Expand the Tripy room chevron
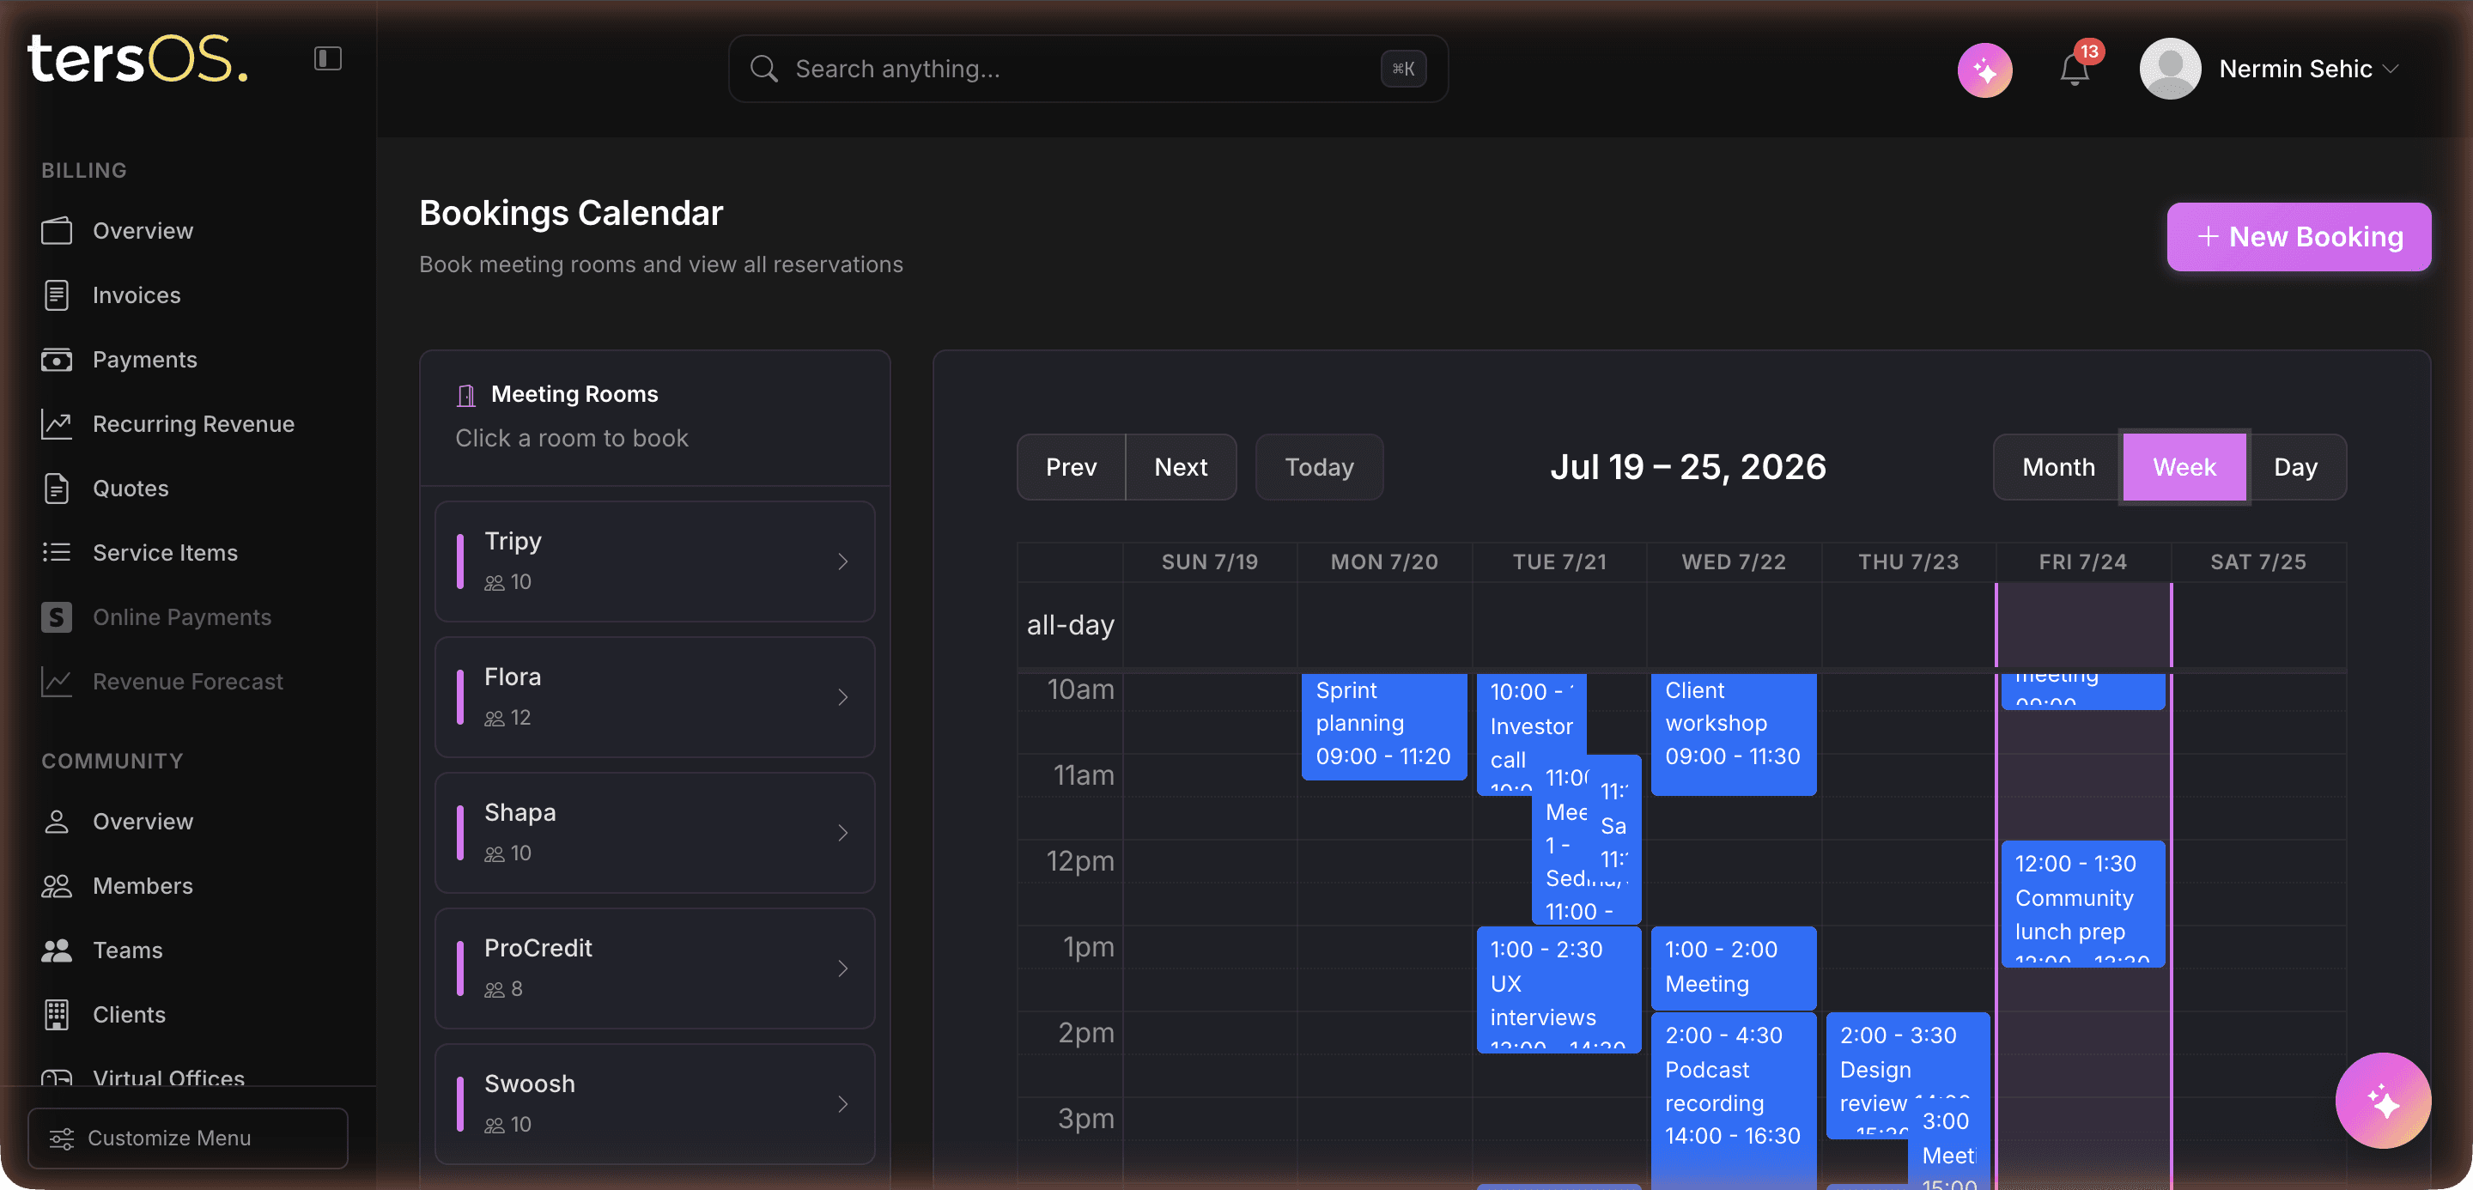2473x1190 pixels. click(843, 562)
